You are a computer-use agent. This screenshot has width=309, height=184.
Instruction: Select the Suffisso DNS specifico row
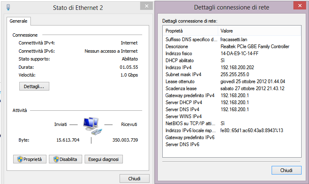(232, 40)
